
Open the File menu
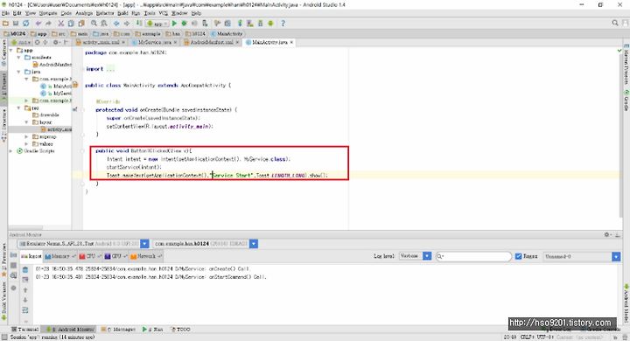pos(5,13)
